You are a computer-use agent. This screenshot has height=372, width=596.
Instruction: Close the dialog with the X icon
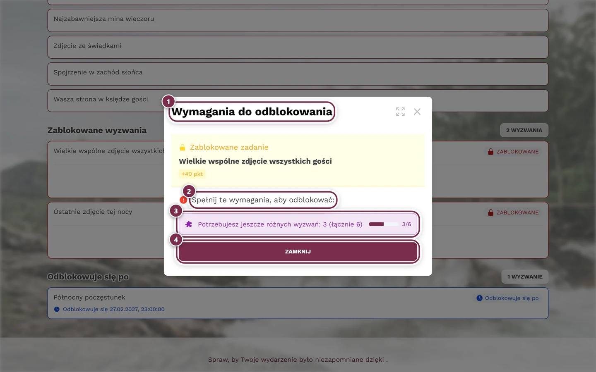(417, 112)
